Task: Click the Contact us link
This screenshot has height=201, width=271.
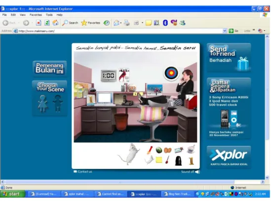Action: pos(83,171)
